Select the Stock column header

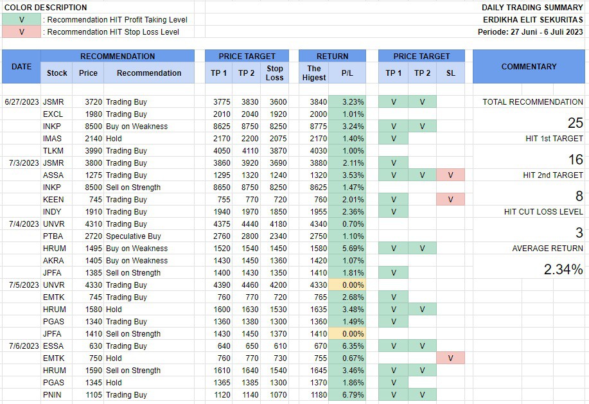pos(57,73)
